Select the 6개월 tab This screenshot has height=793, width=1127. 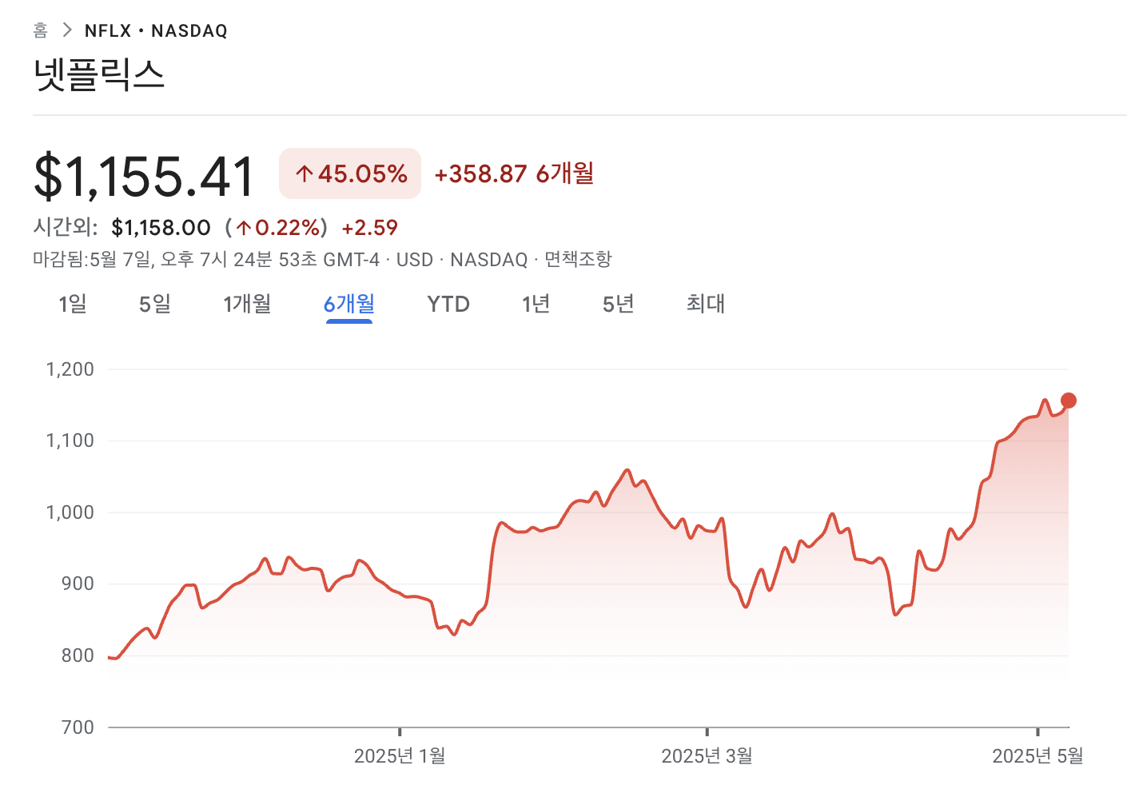[348, 304]
